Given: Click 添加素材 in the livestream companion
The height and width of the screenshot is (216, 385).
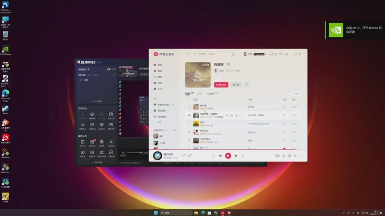Looking at the screenshot, I should [x=97, y=101].
